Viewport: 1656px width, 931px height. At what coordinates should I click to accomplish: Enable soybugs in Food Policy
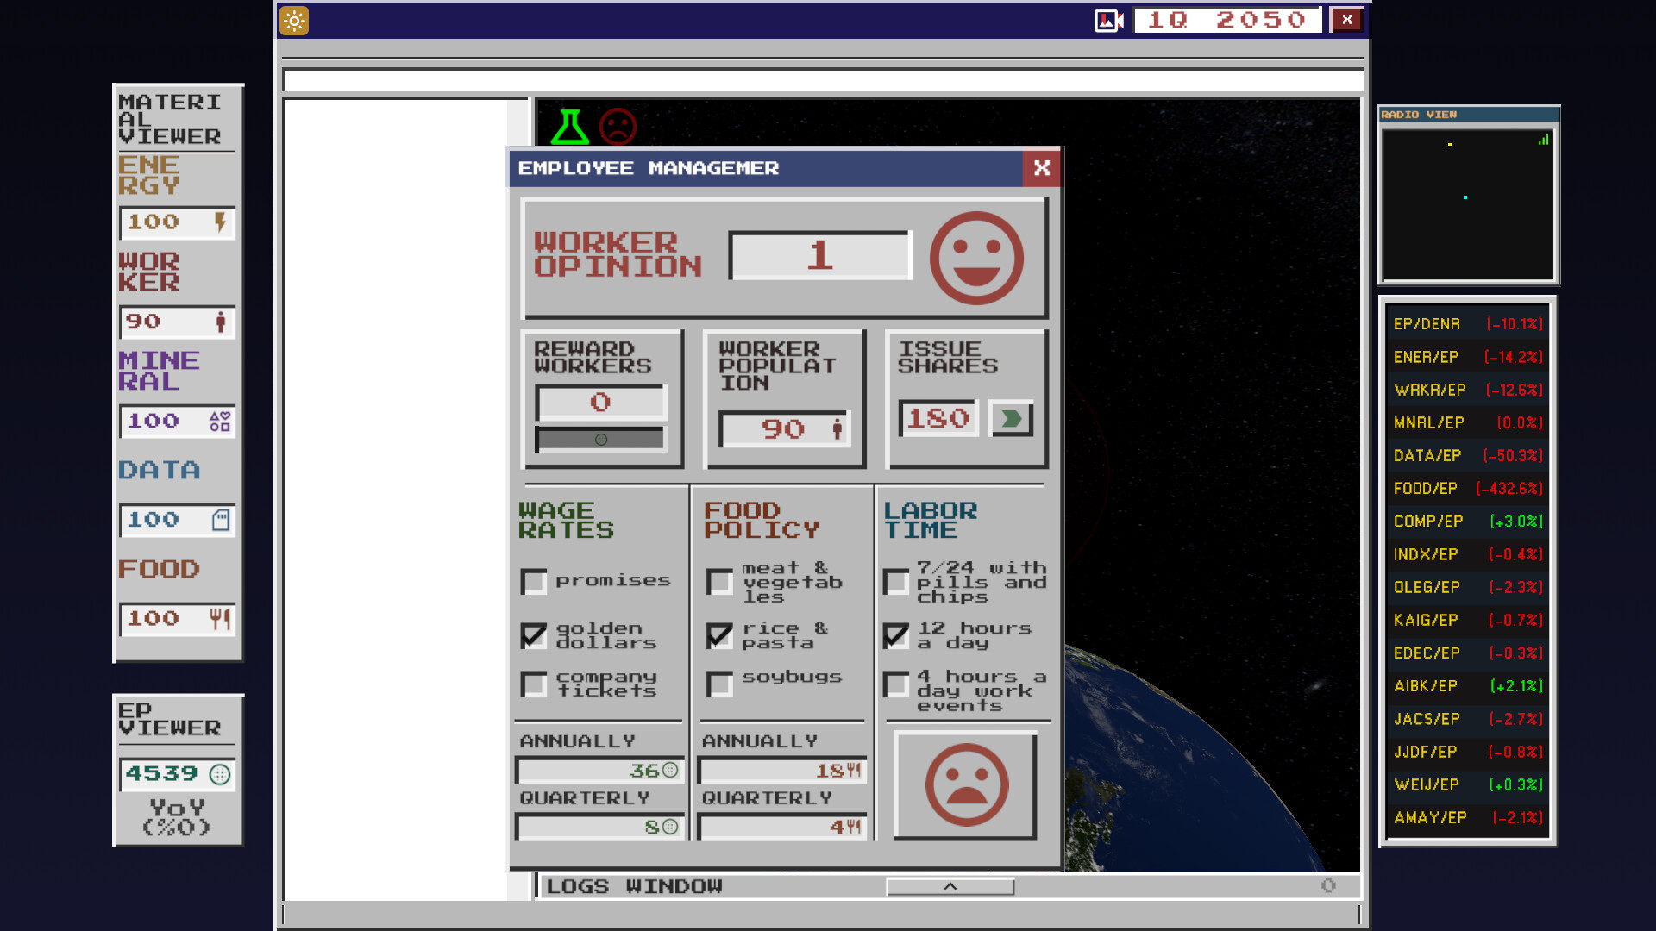coord(718,684)
